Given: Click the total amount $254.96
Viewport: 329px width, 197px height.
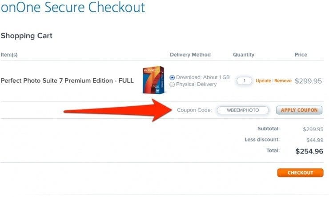Looking at the screenshot, I should [x=309, y=151].
